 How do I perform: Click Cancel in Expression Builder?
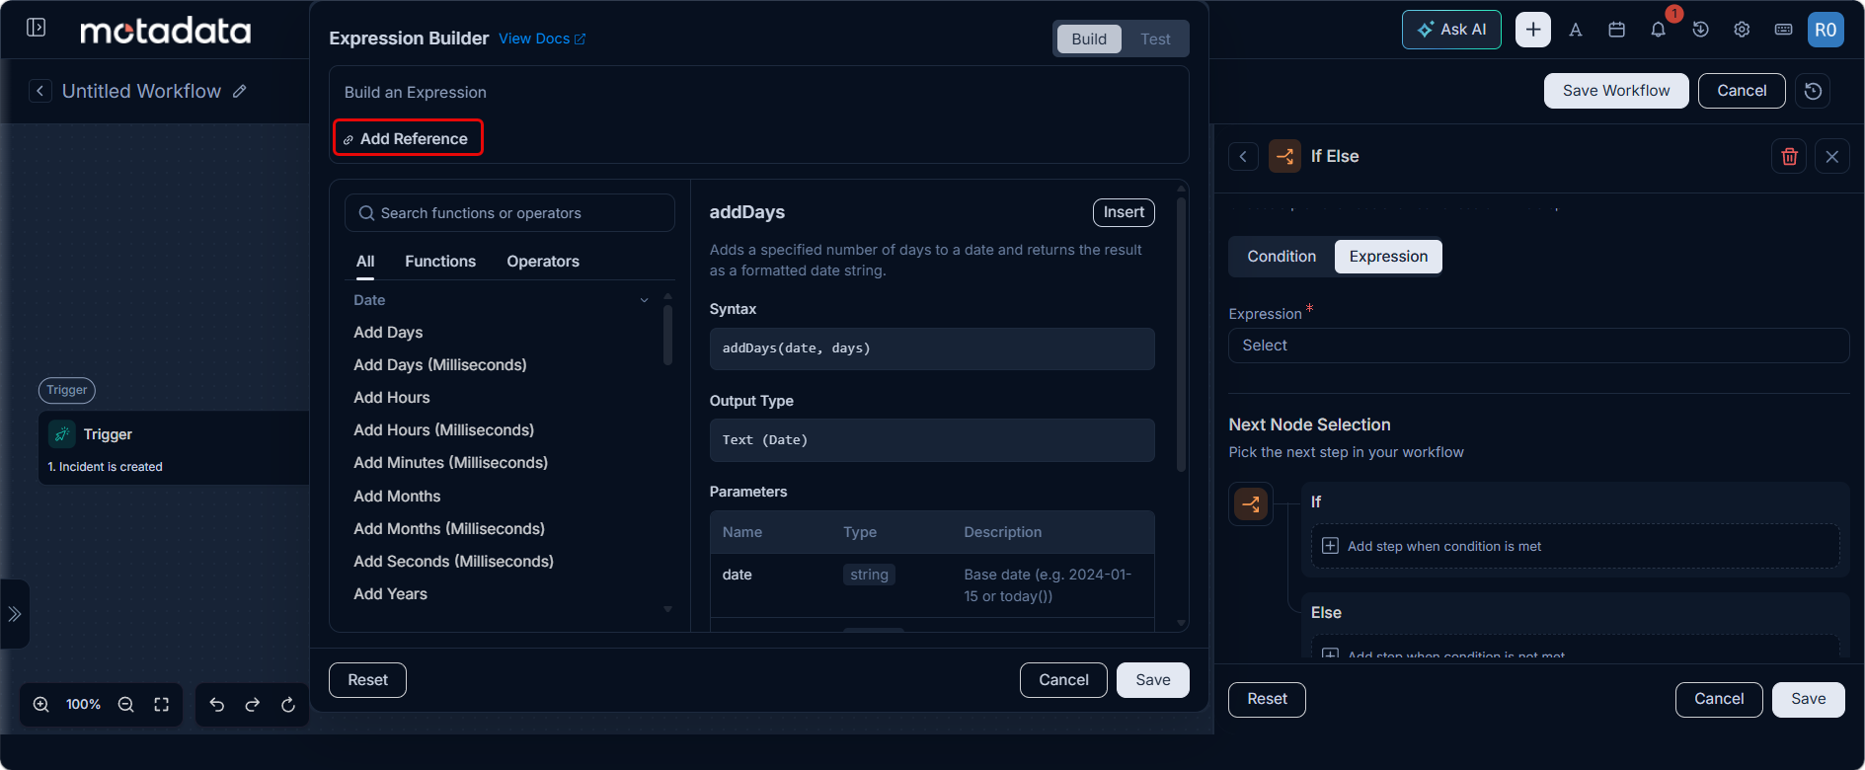pos(1063,680)
